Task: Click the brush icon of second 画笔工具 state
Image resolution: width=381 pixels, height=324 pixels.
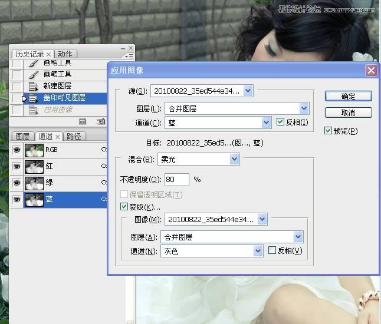Action: tap(34, 74)
